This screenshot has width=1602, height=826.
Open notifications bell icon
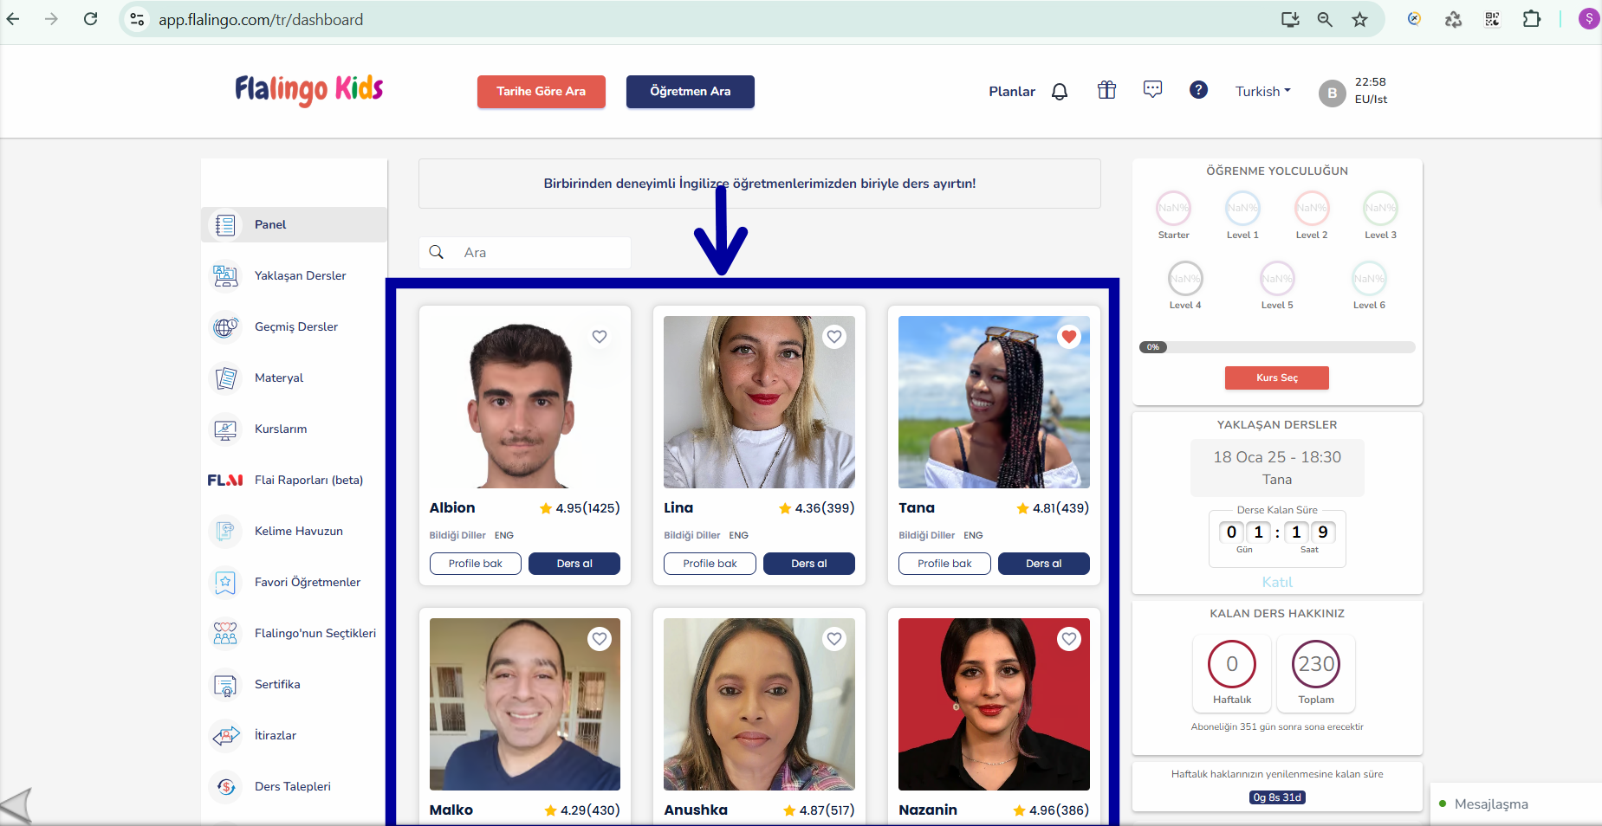point(1060,91)
